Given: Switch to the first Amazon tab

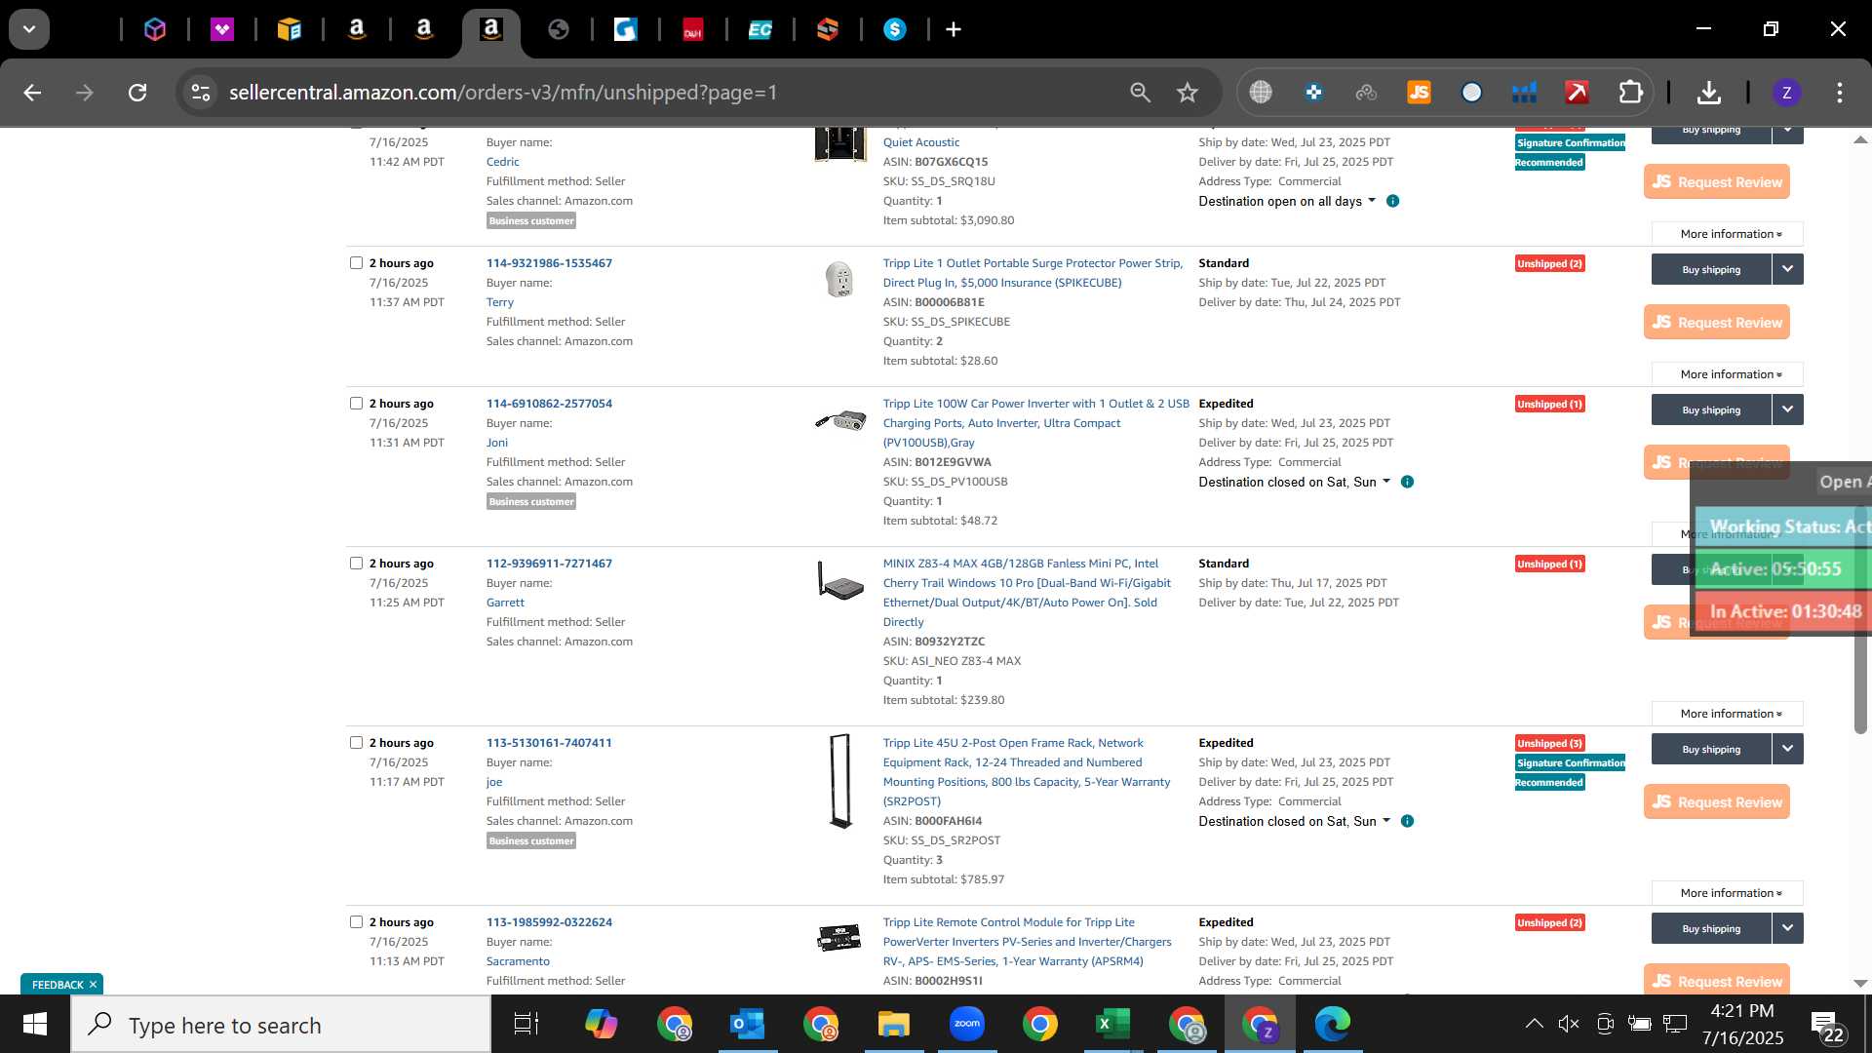Looking at the screenshot, I should pos(357,29).
